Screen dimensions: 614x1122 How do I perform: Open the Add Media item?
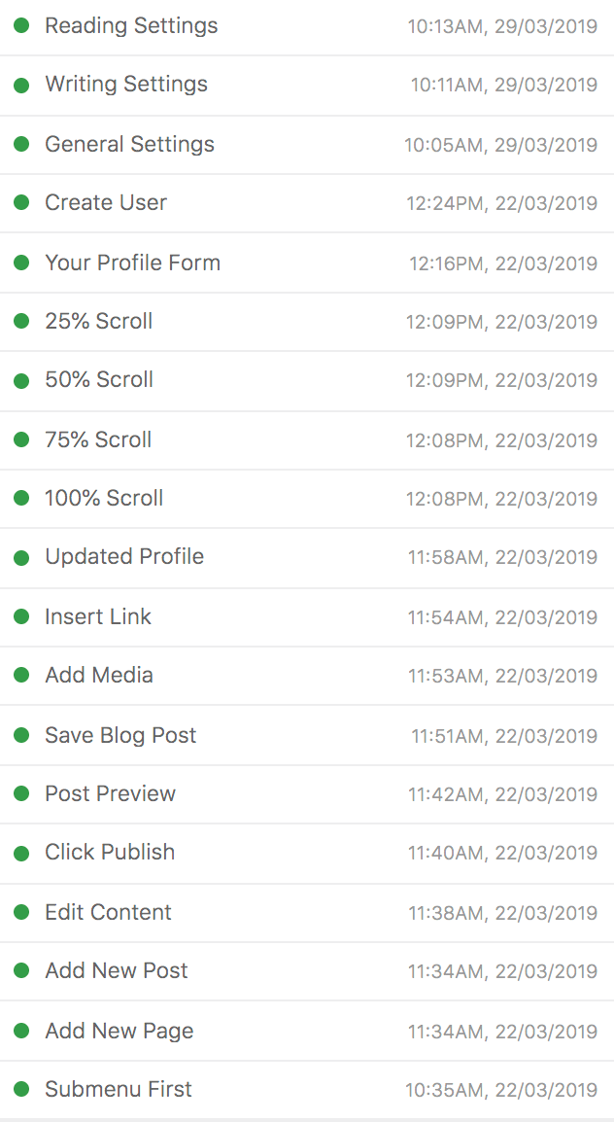click(99, 676)
